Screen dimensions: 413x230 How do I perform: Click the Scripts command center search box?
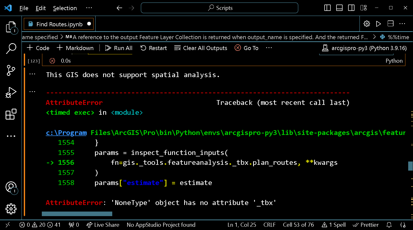[219, 8]
